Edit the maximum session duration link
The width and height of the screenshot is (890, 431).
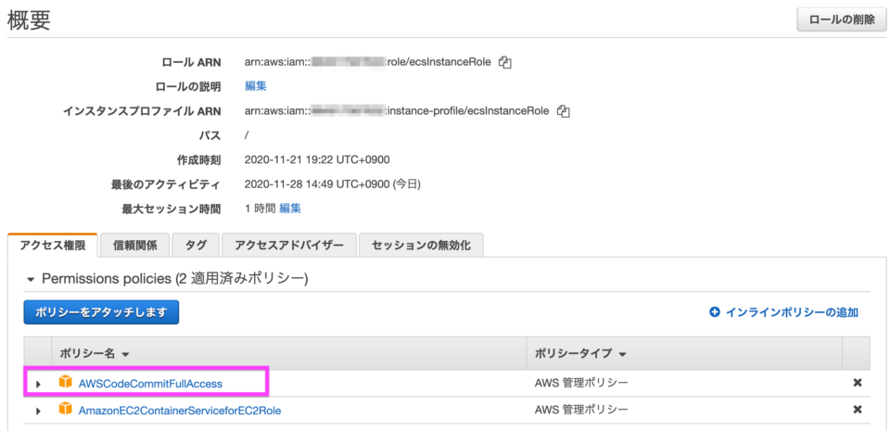tap(290, 209)
